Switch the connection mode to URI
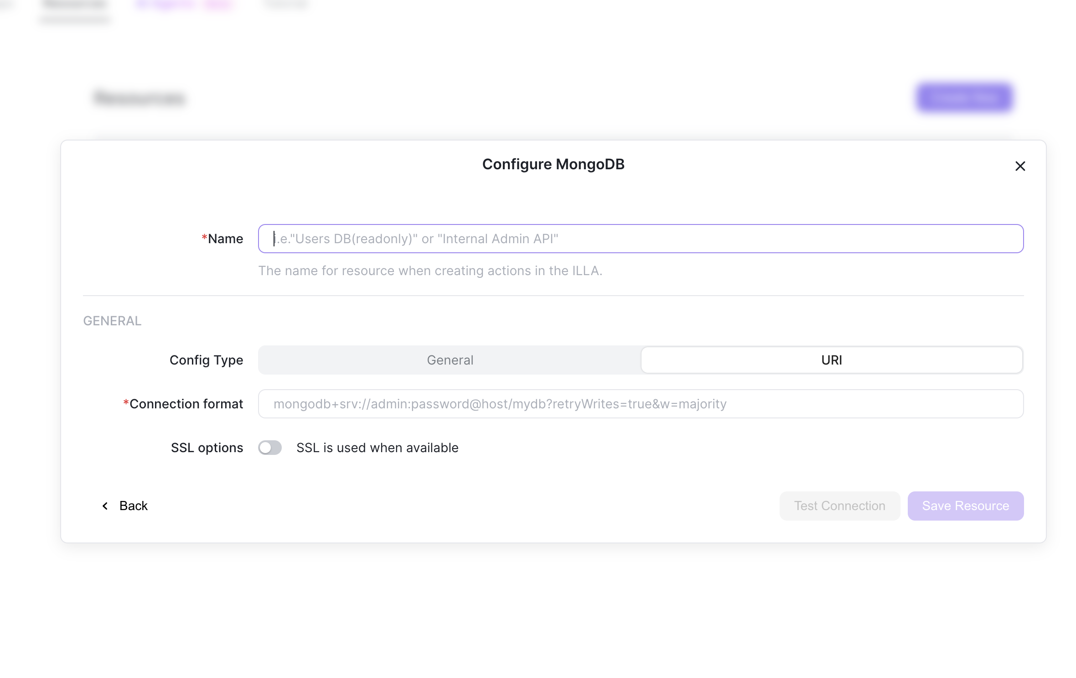1076x678 pixels. coord(831,360)
